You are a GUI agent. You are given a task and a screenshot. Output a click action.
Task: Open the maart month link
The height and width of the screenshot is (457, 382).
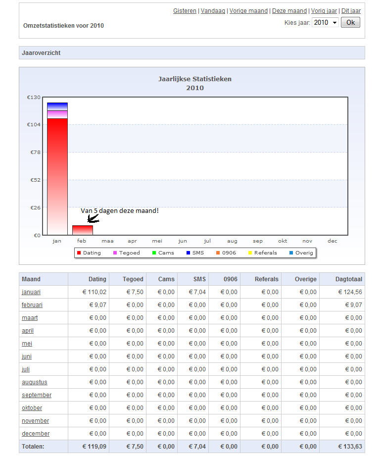pyautogui.click(x=30, y=318)
